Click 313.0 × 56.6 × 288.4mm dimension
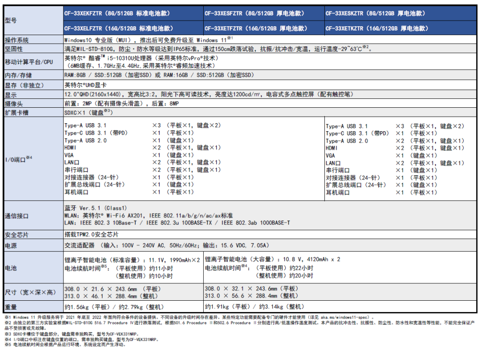This screenshot has height=349, width=481. [x=252, y=296]
